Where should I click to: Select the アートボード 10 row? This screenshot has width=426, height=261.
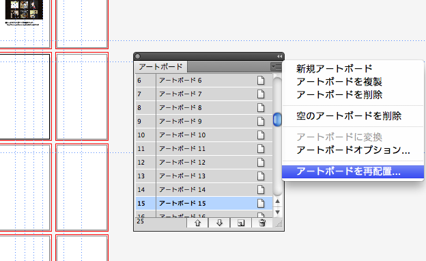tap(204, 135)
